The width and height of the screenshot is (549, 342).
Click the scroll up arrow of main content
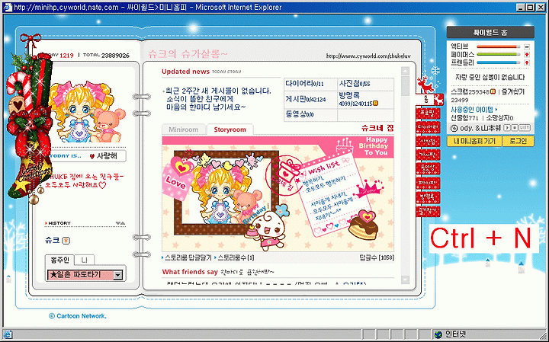[405, 71]
